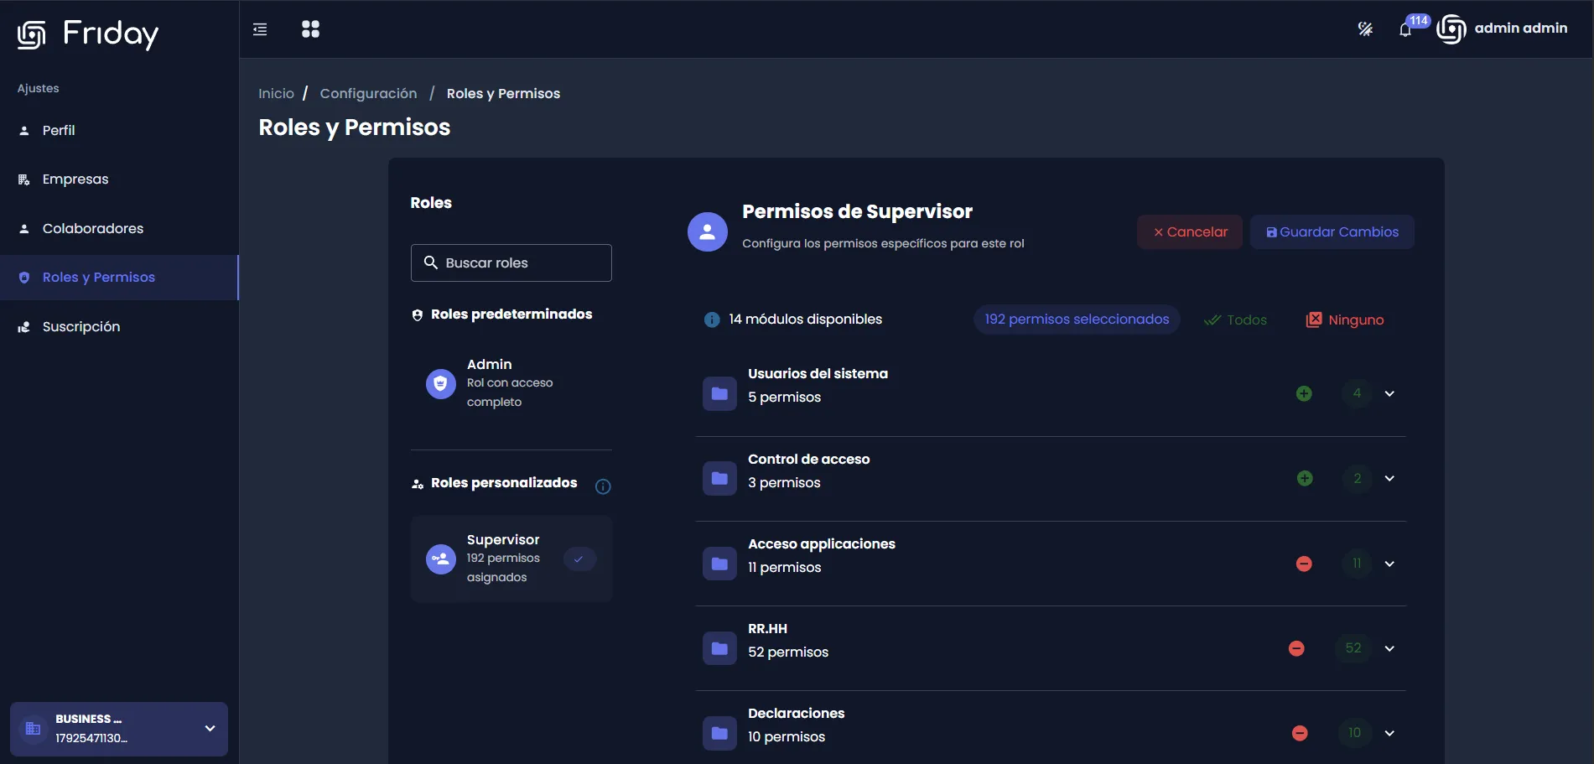
Task: Open Suscripción in sidebar
Action: point(119,327)
